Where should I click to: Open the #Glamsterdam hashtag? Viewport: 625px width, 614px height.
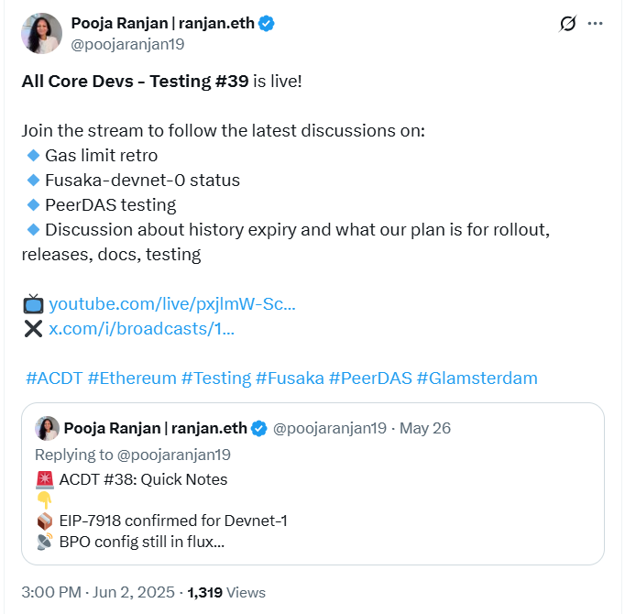point(477,378)
